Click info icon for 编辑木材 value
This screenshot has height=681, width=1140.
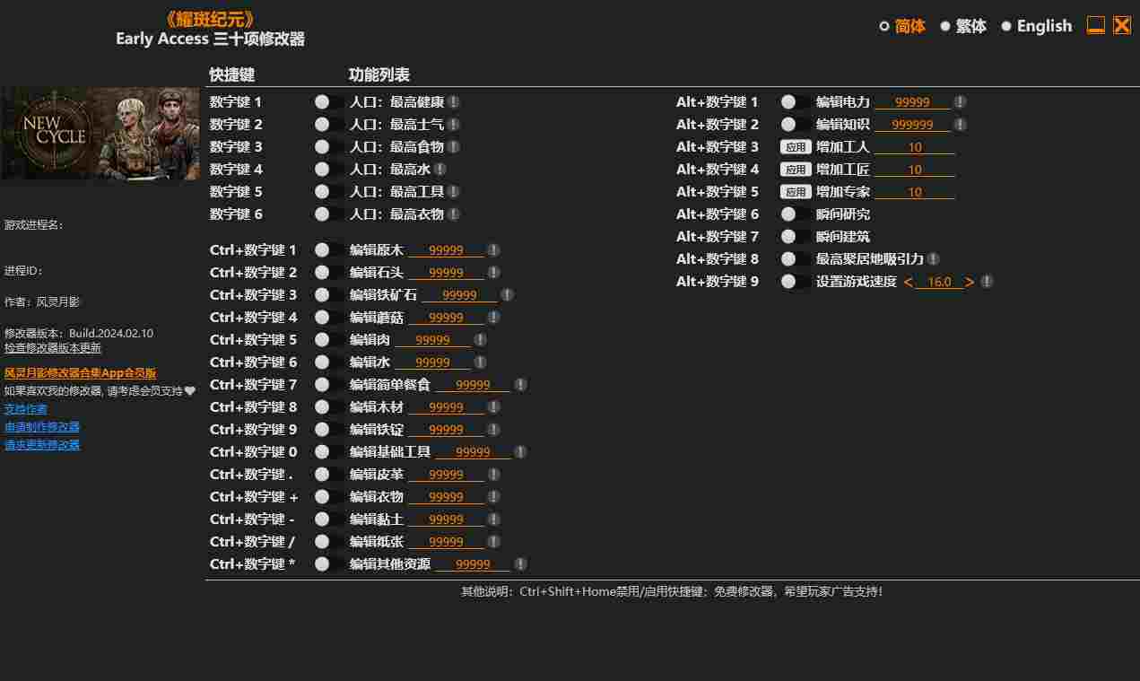[493, 407]
